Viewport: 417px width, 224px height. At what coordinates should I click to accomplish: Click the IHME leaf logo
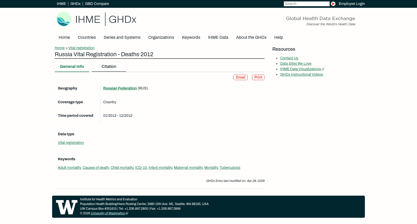(x=64, y=19)
